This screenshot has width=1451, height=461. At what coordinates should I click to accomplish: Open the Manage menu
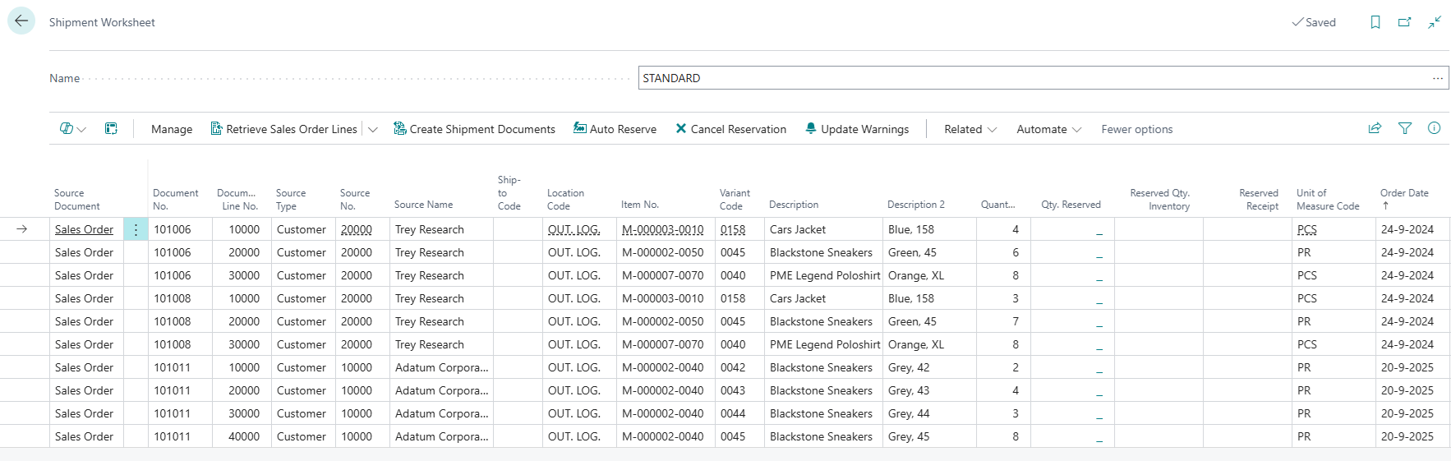click(x=172, y=130)
